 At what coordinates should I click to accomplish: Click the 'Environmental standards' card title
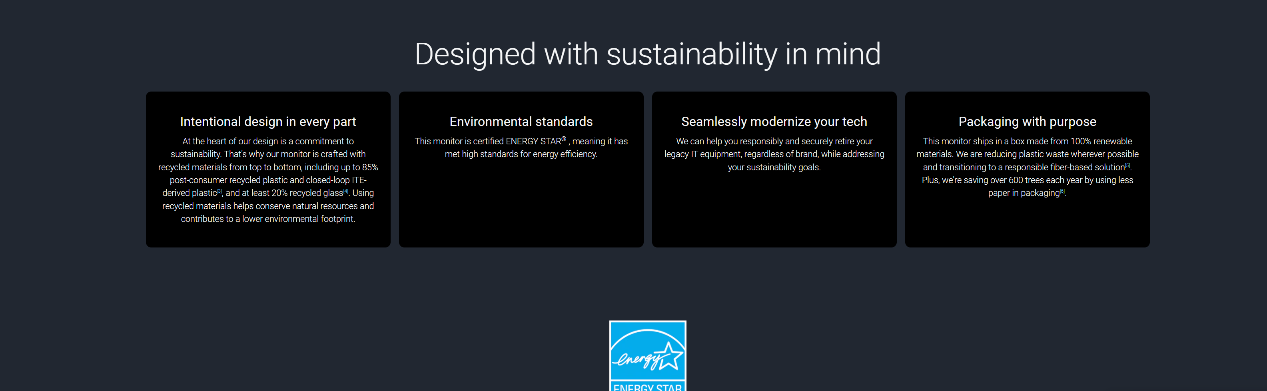(521, 122)
